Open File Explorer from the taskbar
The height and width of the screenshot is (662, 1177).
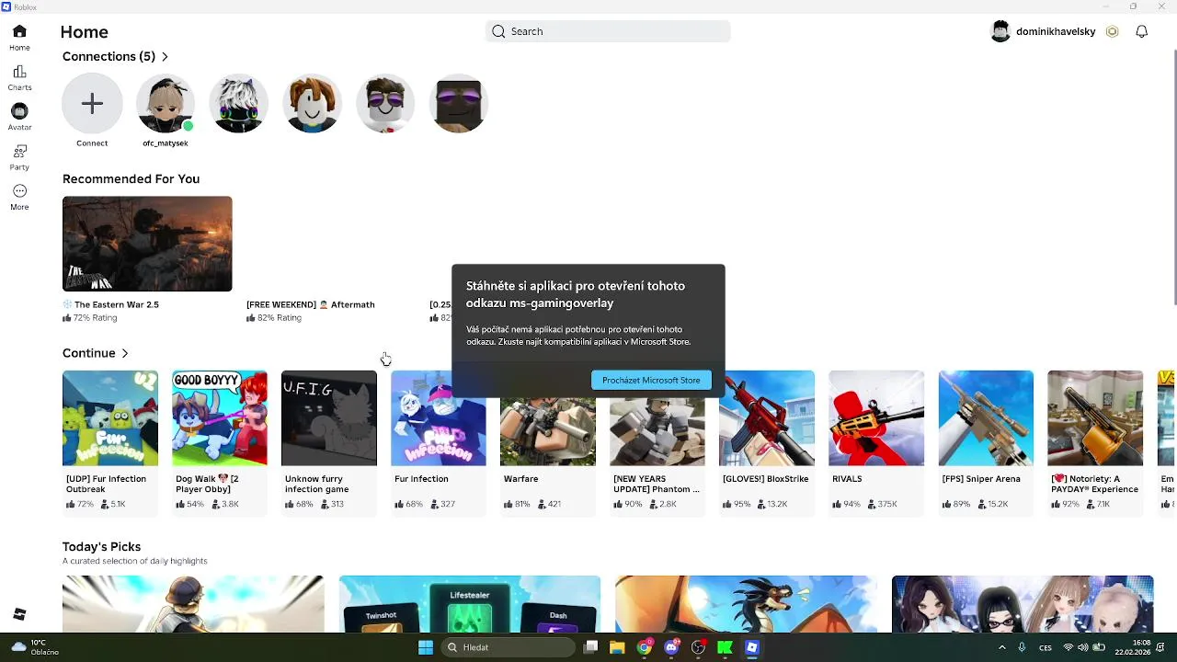click(617, 647)
